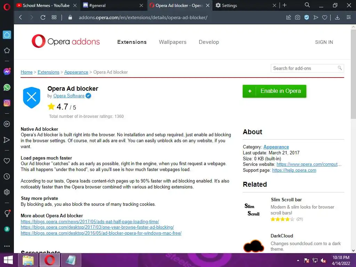Follow the Home breadcrumb link

26,72
